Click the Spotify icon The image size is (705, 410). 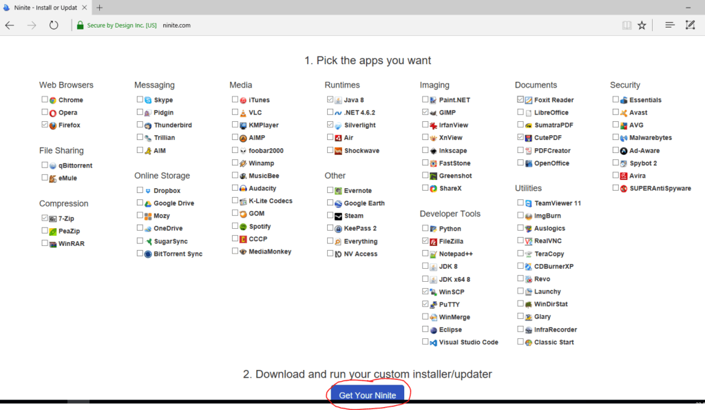[x=243, y=227]
